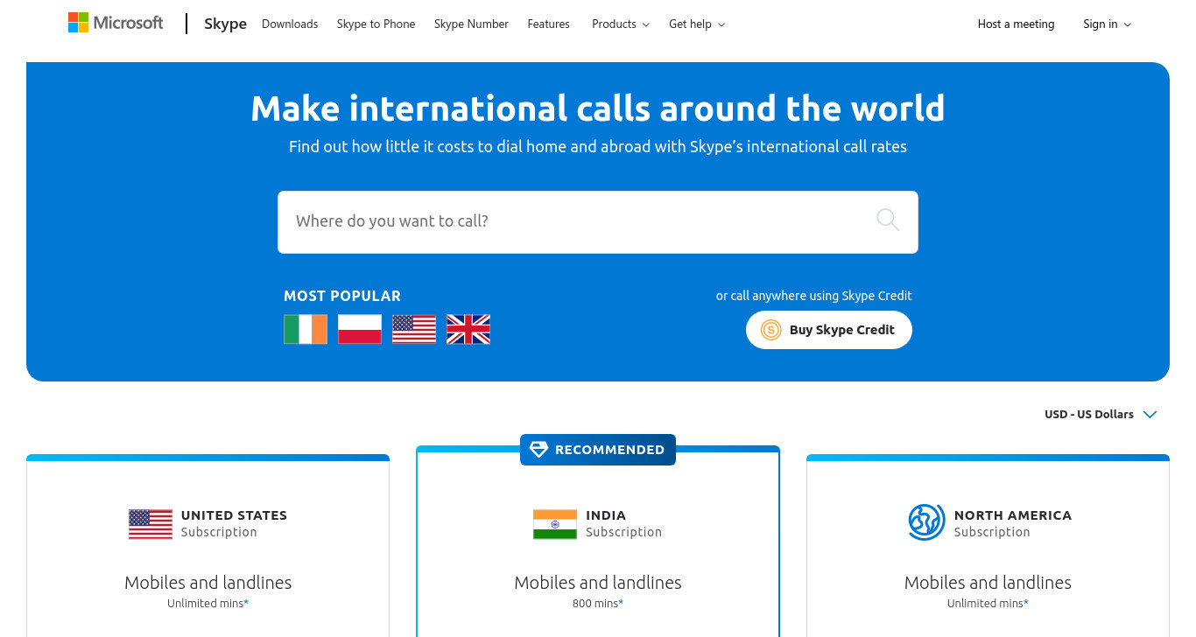Expand the Get help menu
This screenshot has width=1196, height=637.
pos(697,24)
